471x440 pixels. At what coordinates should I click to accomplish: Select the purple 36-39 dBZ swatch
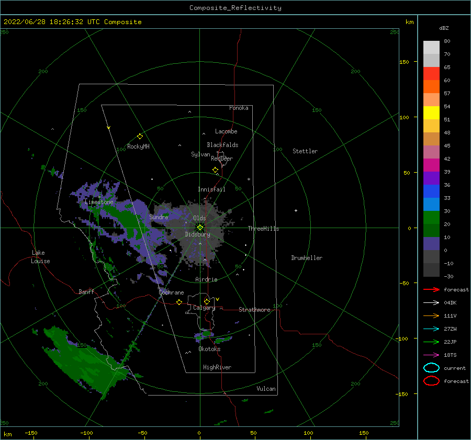point(431,178)
